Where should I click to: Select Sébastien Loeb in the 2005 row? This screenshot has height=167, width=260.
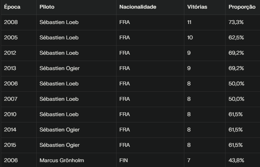[59, 37]
